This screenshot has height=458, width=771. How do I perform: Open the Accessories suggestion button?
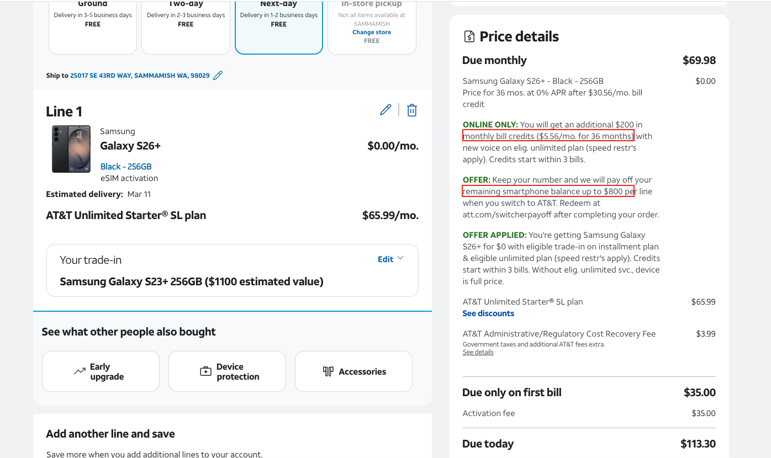tap(353, 371)
